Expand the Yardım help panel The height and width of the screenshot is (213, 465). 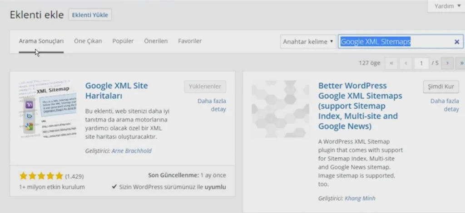coord(447,6)
